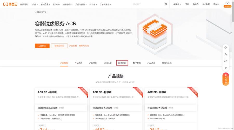Click the 我的阿里云 orange badge
The image size is (234, 130).
(227, 6)
